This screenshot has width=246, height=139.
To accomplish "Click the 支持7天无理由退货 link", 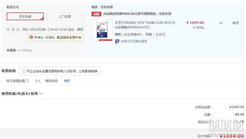I will pyautogui.click(x=134, y=41).
